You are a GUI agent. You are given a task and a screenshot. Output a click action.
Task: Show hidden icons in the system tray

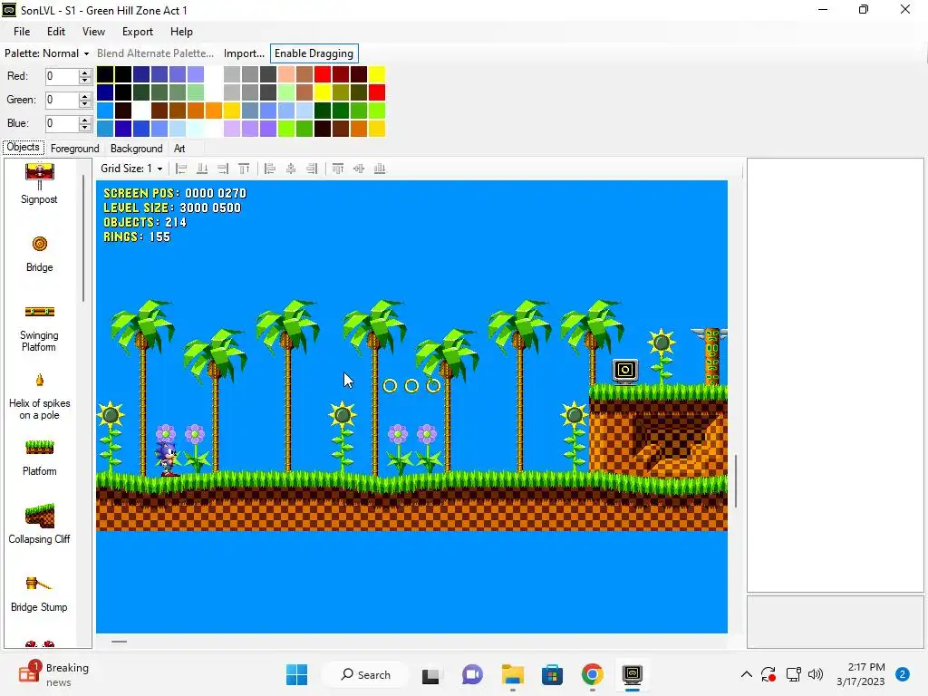(x=747, y=674)
